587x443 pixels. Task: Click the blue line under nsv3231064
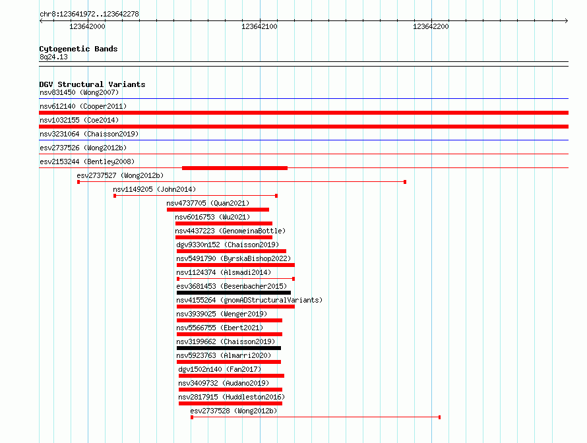(303, 140)
